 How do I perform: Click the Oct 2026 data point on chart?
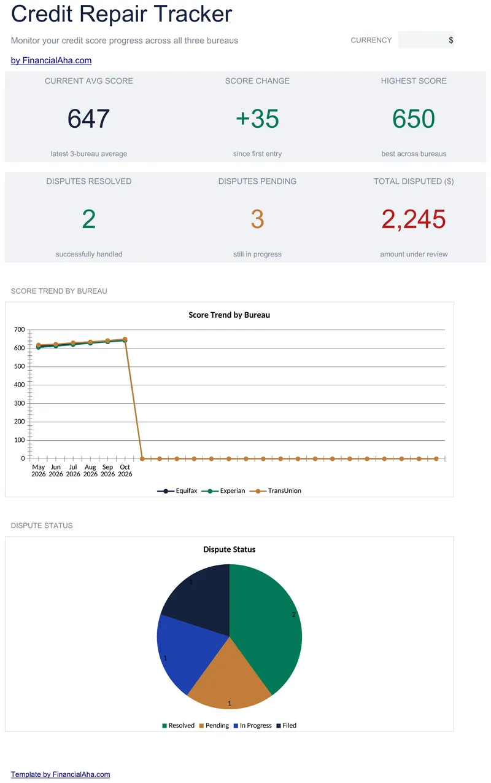click(125, 339)
